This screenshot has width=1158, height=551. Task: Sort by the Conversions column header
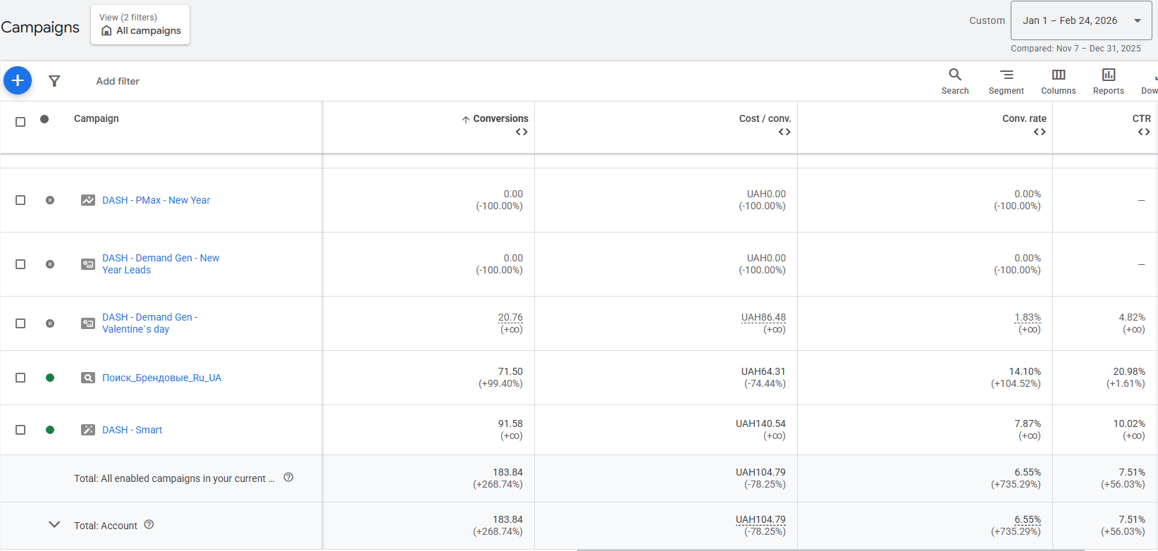point(500,118)
